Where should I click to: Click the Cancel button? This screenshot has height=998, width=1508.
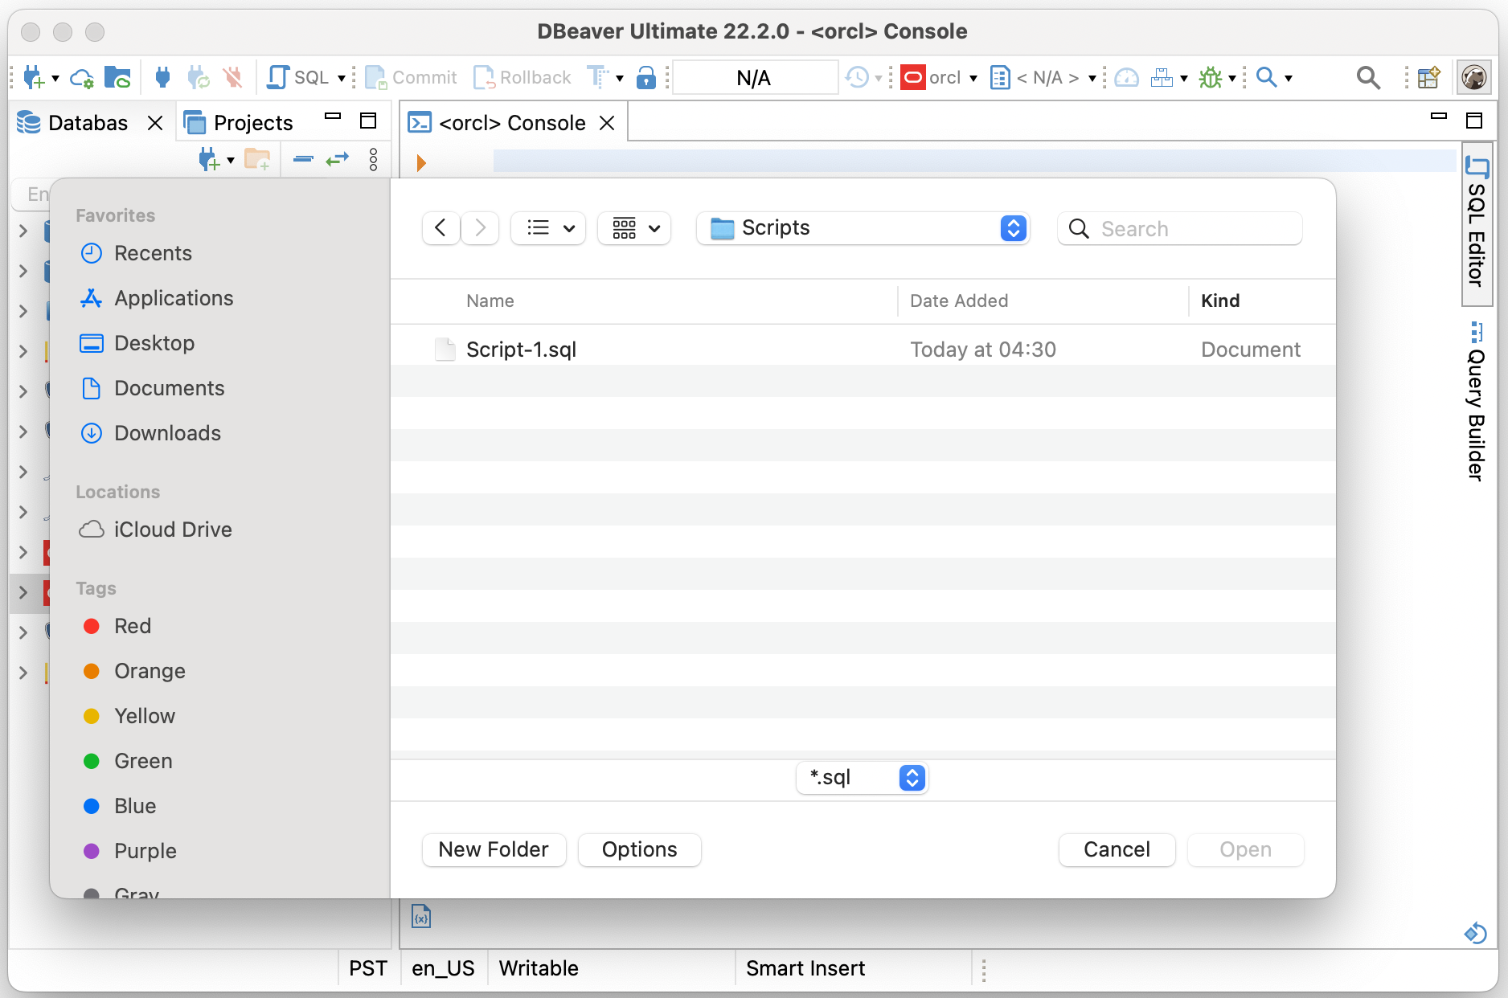[1117, 849]
